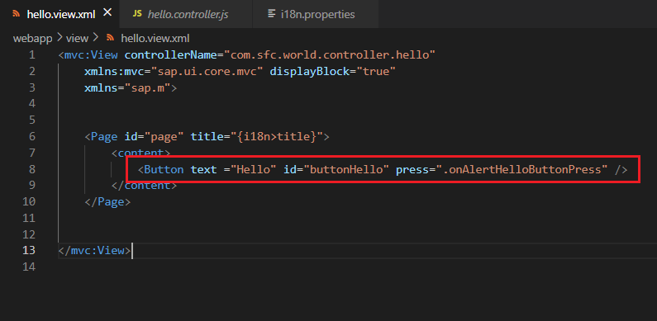Click the ".onAlertHelloButtonPress" handler value
The image size is (657, 321).
522,169
